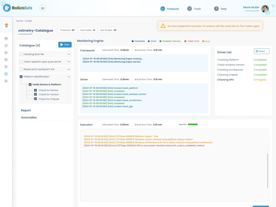Select Check windows Version driver row
The image size is (276, 207).
pos(242,65)
